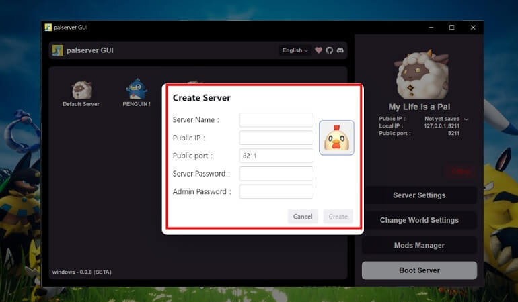Expand the Public IP details chevron
The width and height of the screenshot is (518, 302).
click(x=466, y=119)
